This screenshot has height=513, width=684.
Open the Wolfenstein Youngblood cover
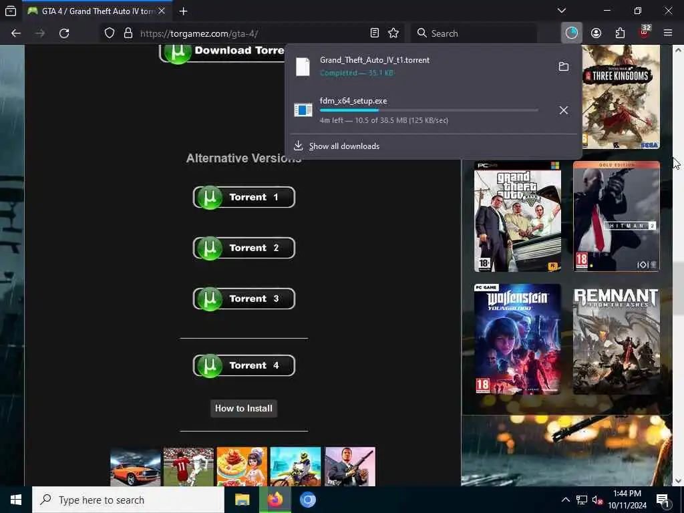click(x=518, y=339)
